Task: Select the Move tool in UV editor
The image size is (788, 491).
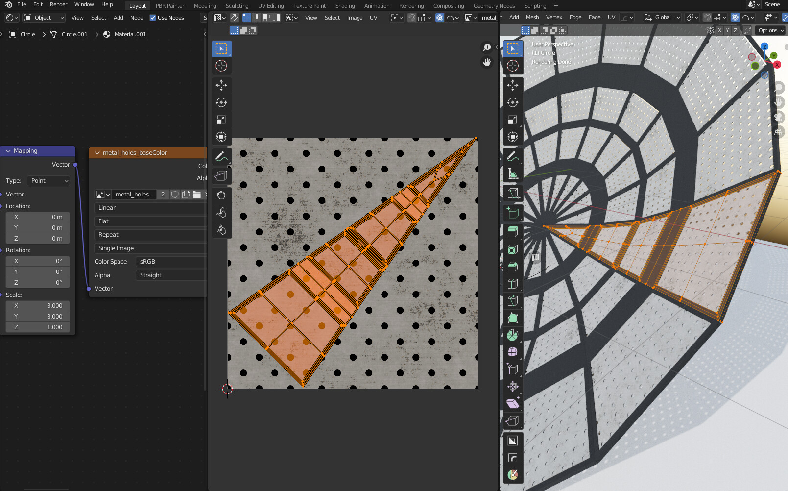Action: (x=221, y=85)
